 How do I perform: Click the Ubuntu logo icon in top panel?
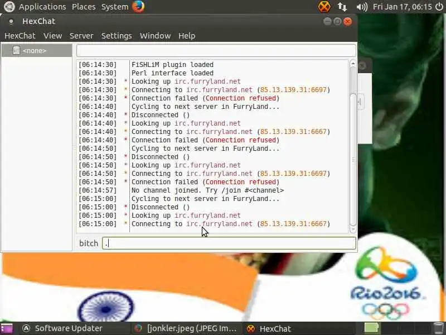[9, 7]
